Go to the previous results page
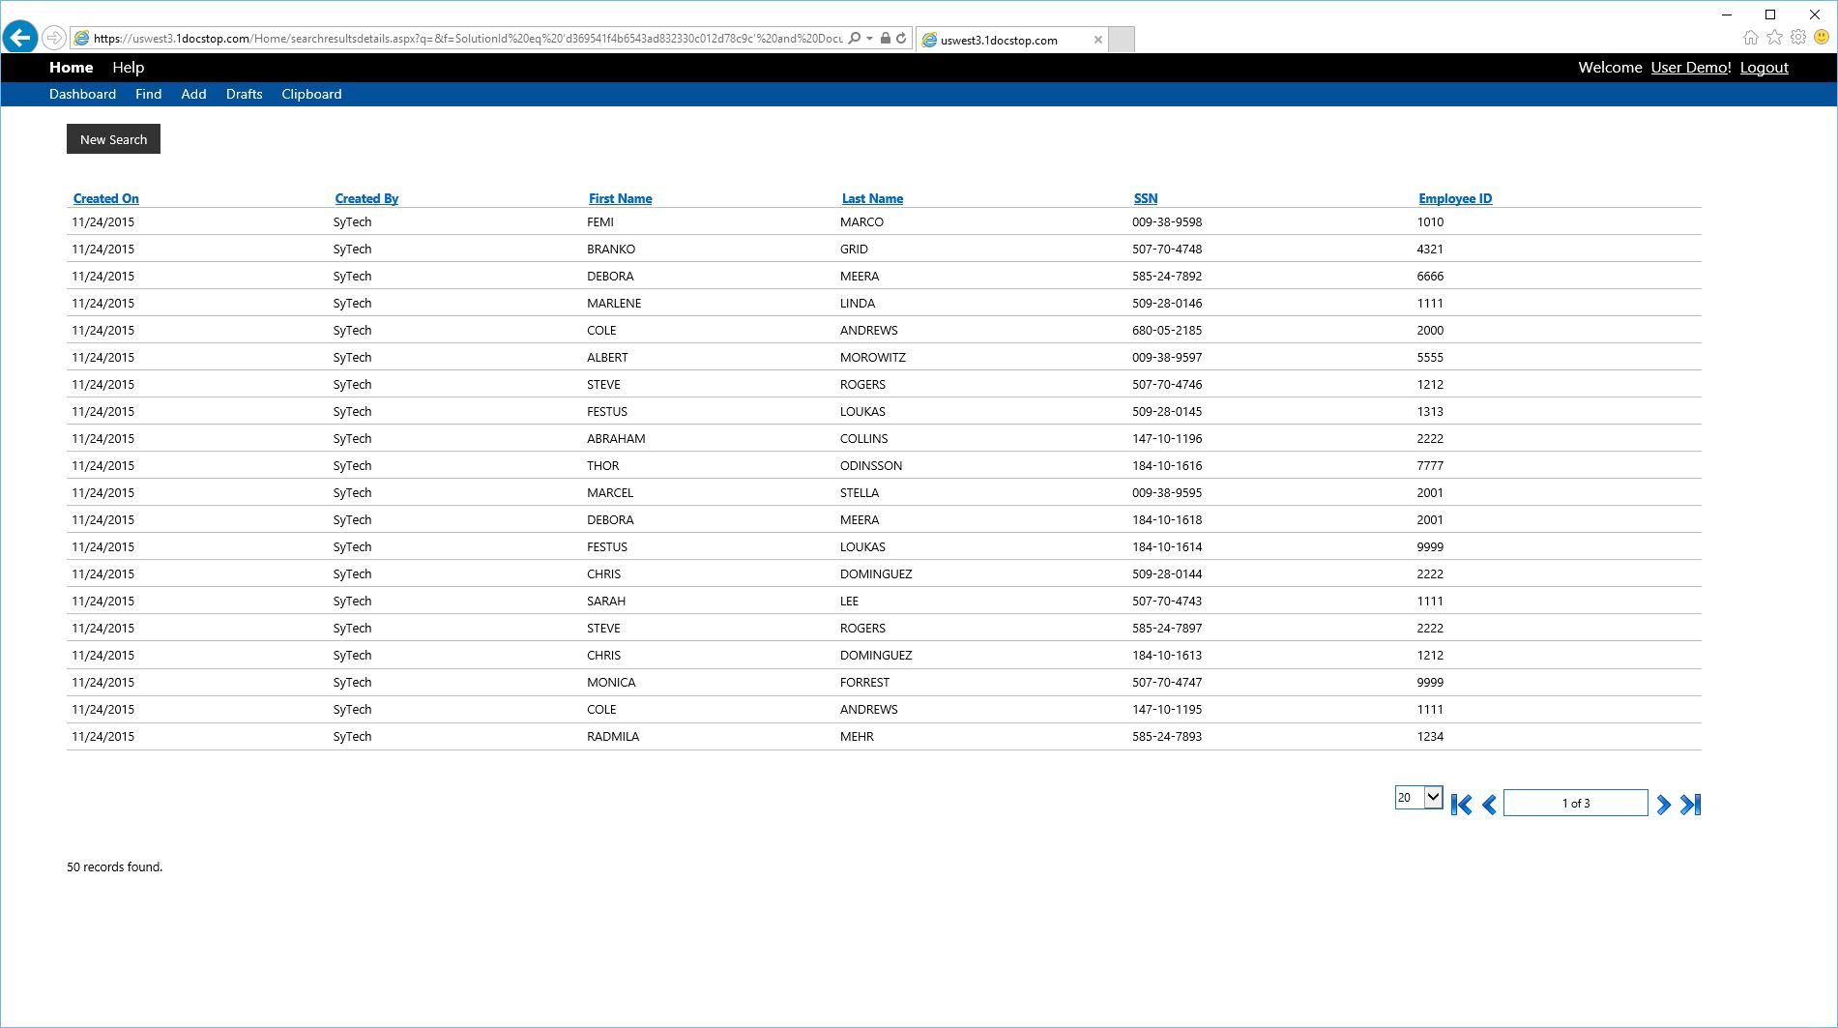Screen dimensions: 1838x1028 tap(1489, 805)
